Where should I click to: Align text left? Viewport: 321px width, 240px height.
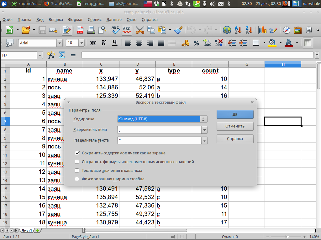coord(128,43)
